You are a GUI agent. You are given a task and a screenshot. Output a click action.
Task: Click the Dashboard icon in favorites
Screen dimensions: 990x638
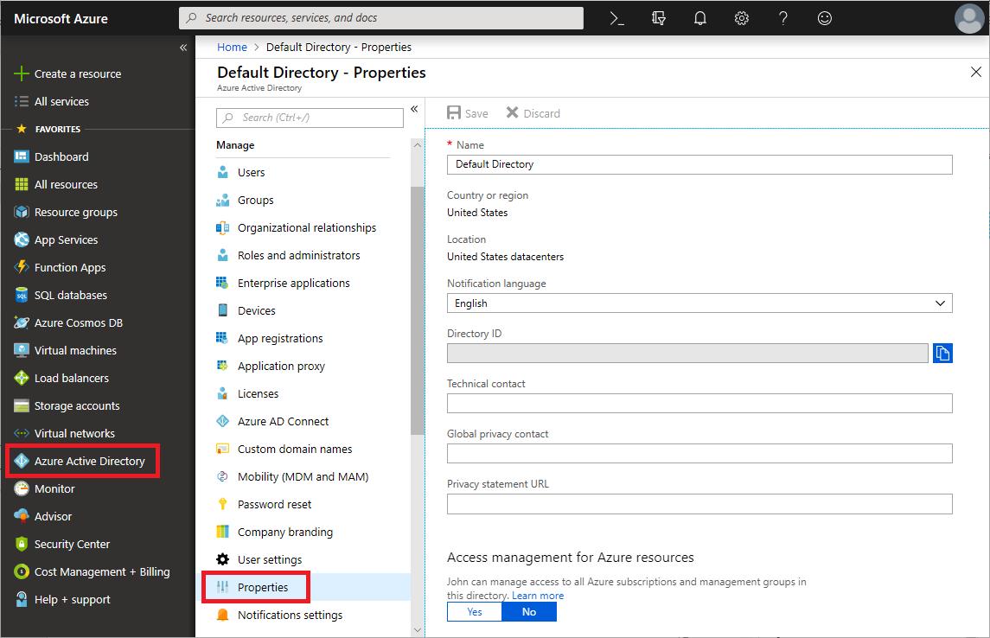click(22, 156)
